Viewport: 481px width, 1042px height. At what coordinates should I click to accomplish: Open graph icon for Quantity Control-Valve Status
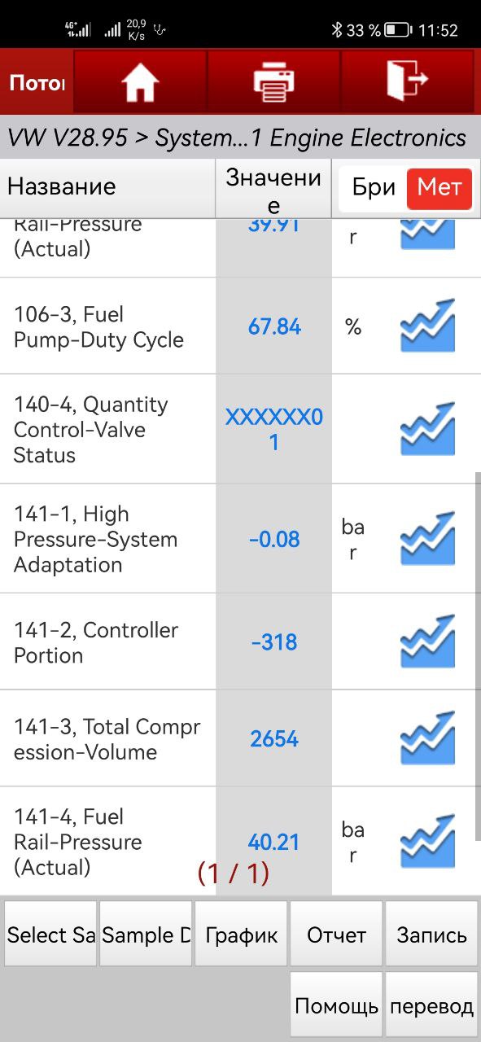[427, 429]
